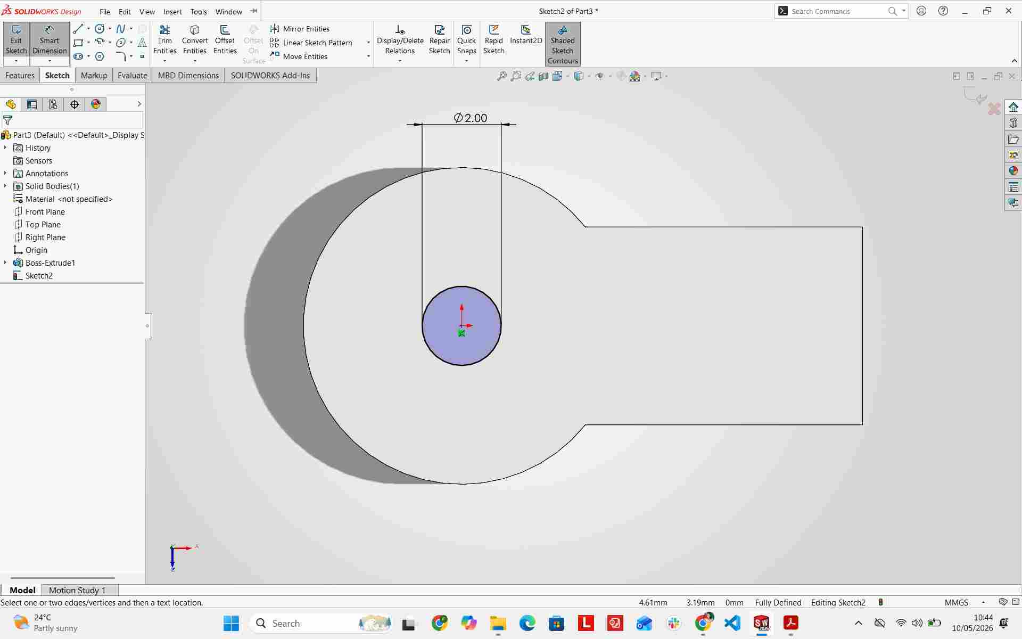1022x639 pixels.
Task: Open Appearances task pane tab
Action: 1013,171
